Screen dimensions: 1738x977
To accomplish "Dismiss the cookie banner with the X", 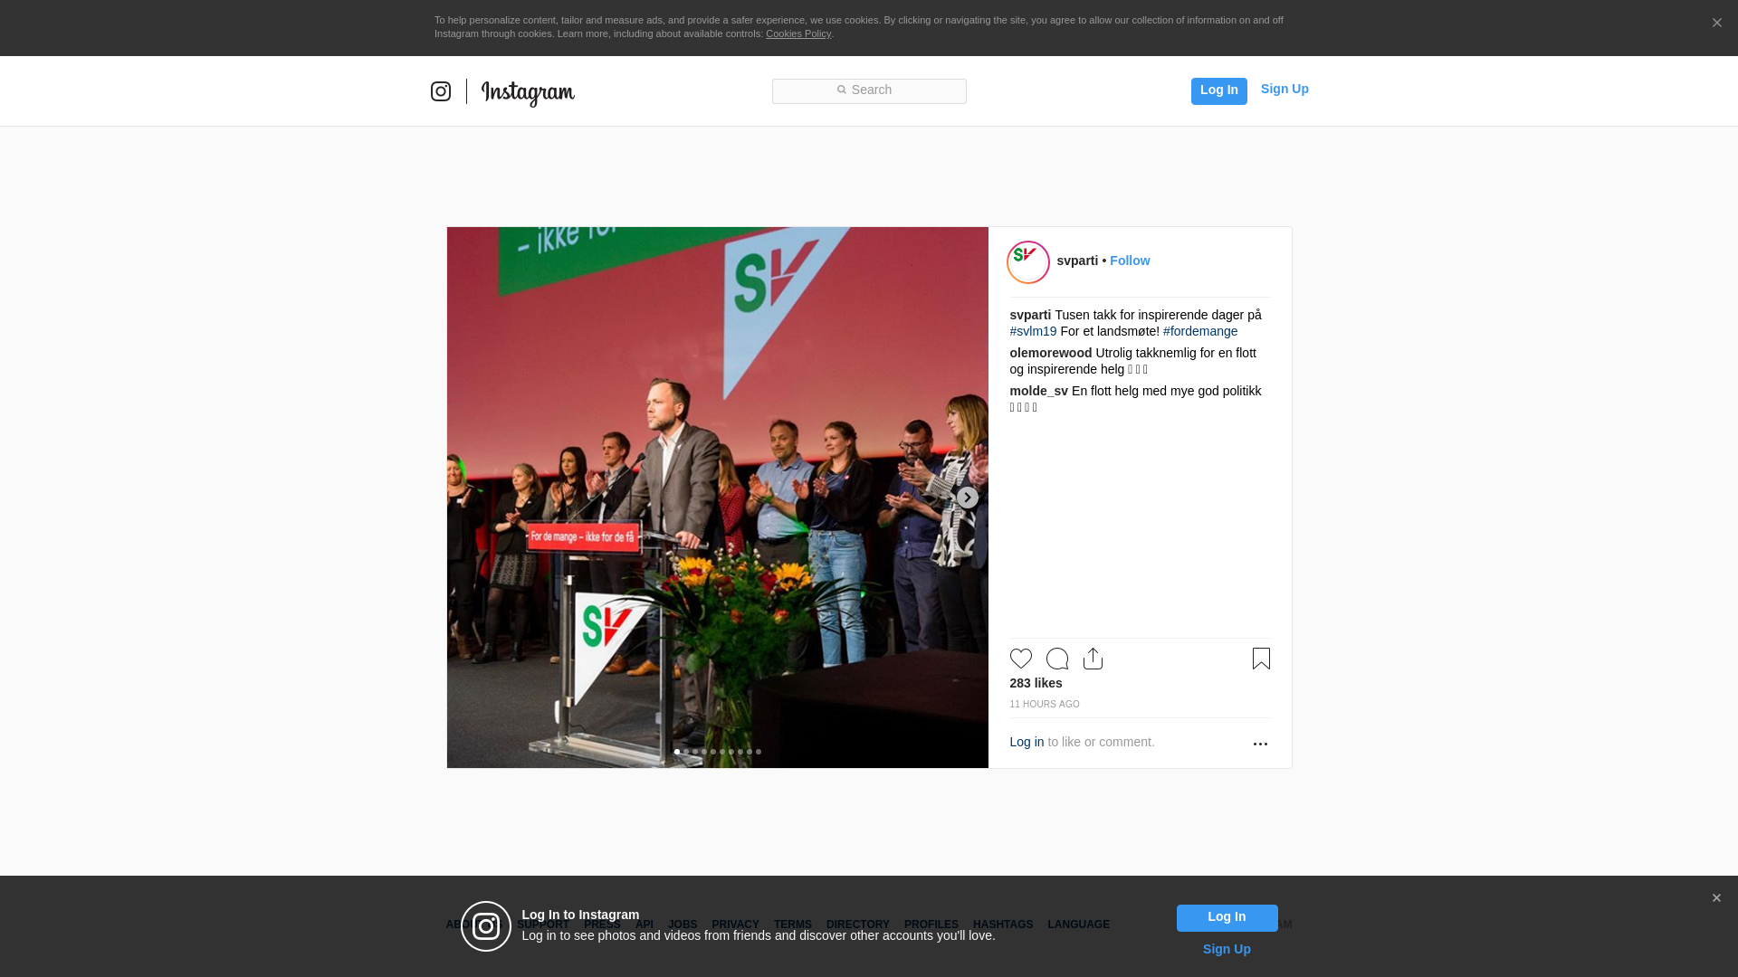I will 1716,24.
